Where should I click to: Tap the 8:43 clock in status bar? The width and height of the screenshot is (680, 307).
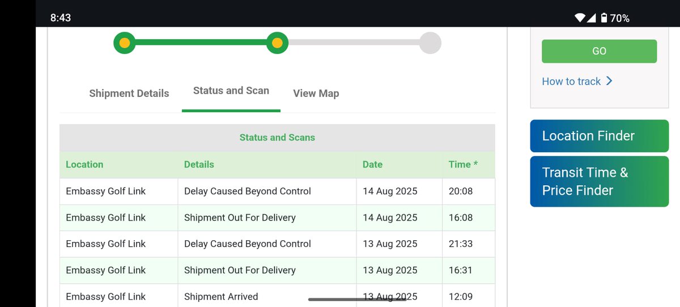point(61,18)
